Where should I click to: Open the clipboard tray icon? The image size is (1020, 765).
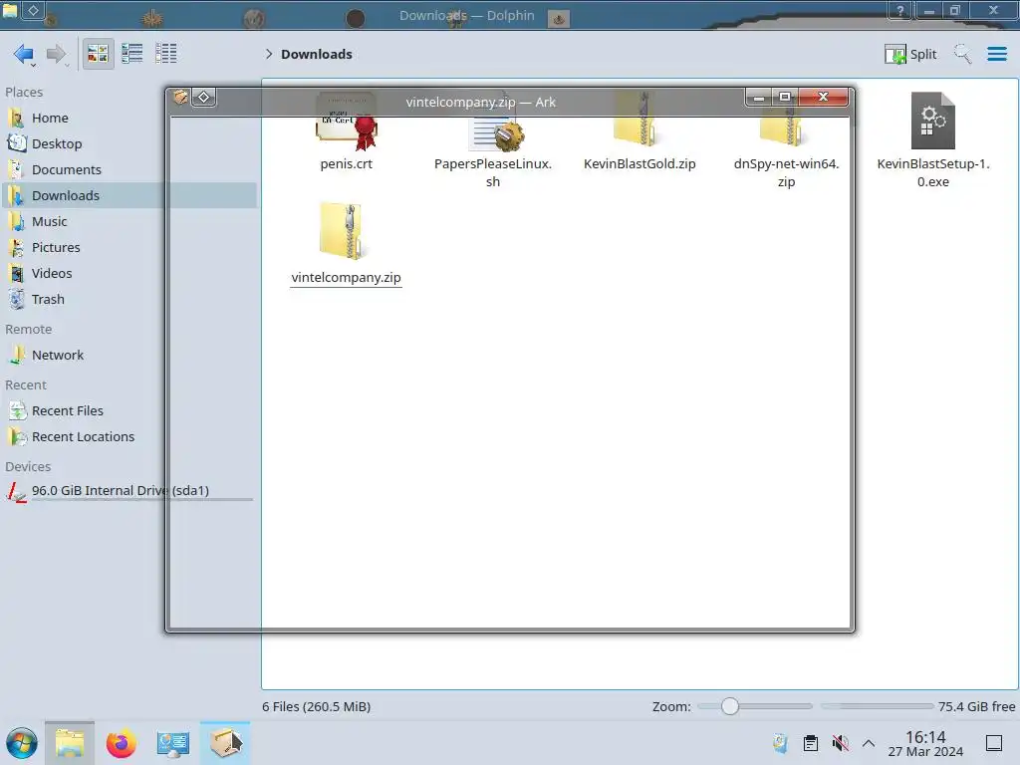(811, 743)
